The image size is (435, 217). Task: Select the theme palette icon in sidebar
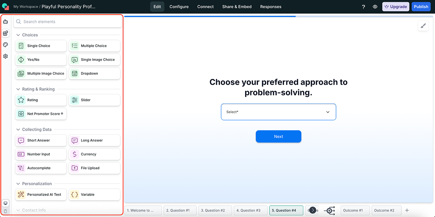click(x=5, y=45)
